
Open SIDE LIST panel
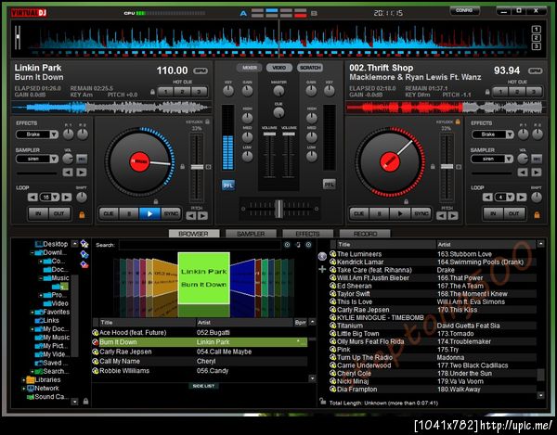coord(203,386)
